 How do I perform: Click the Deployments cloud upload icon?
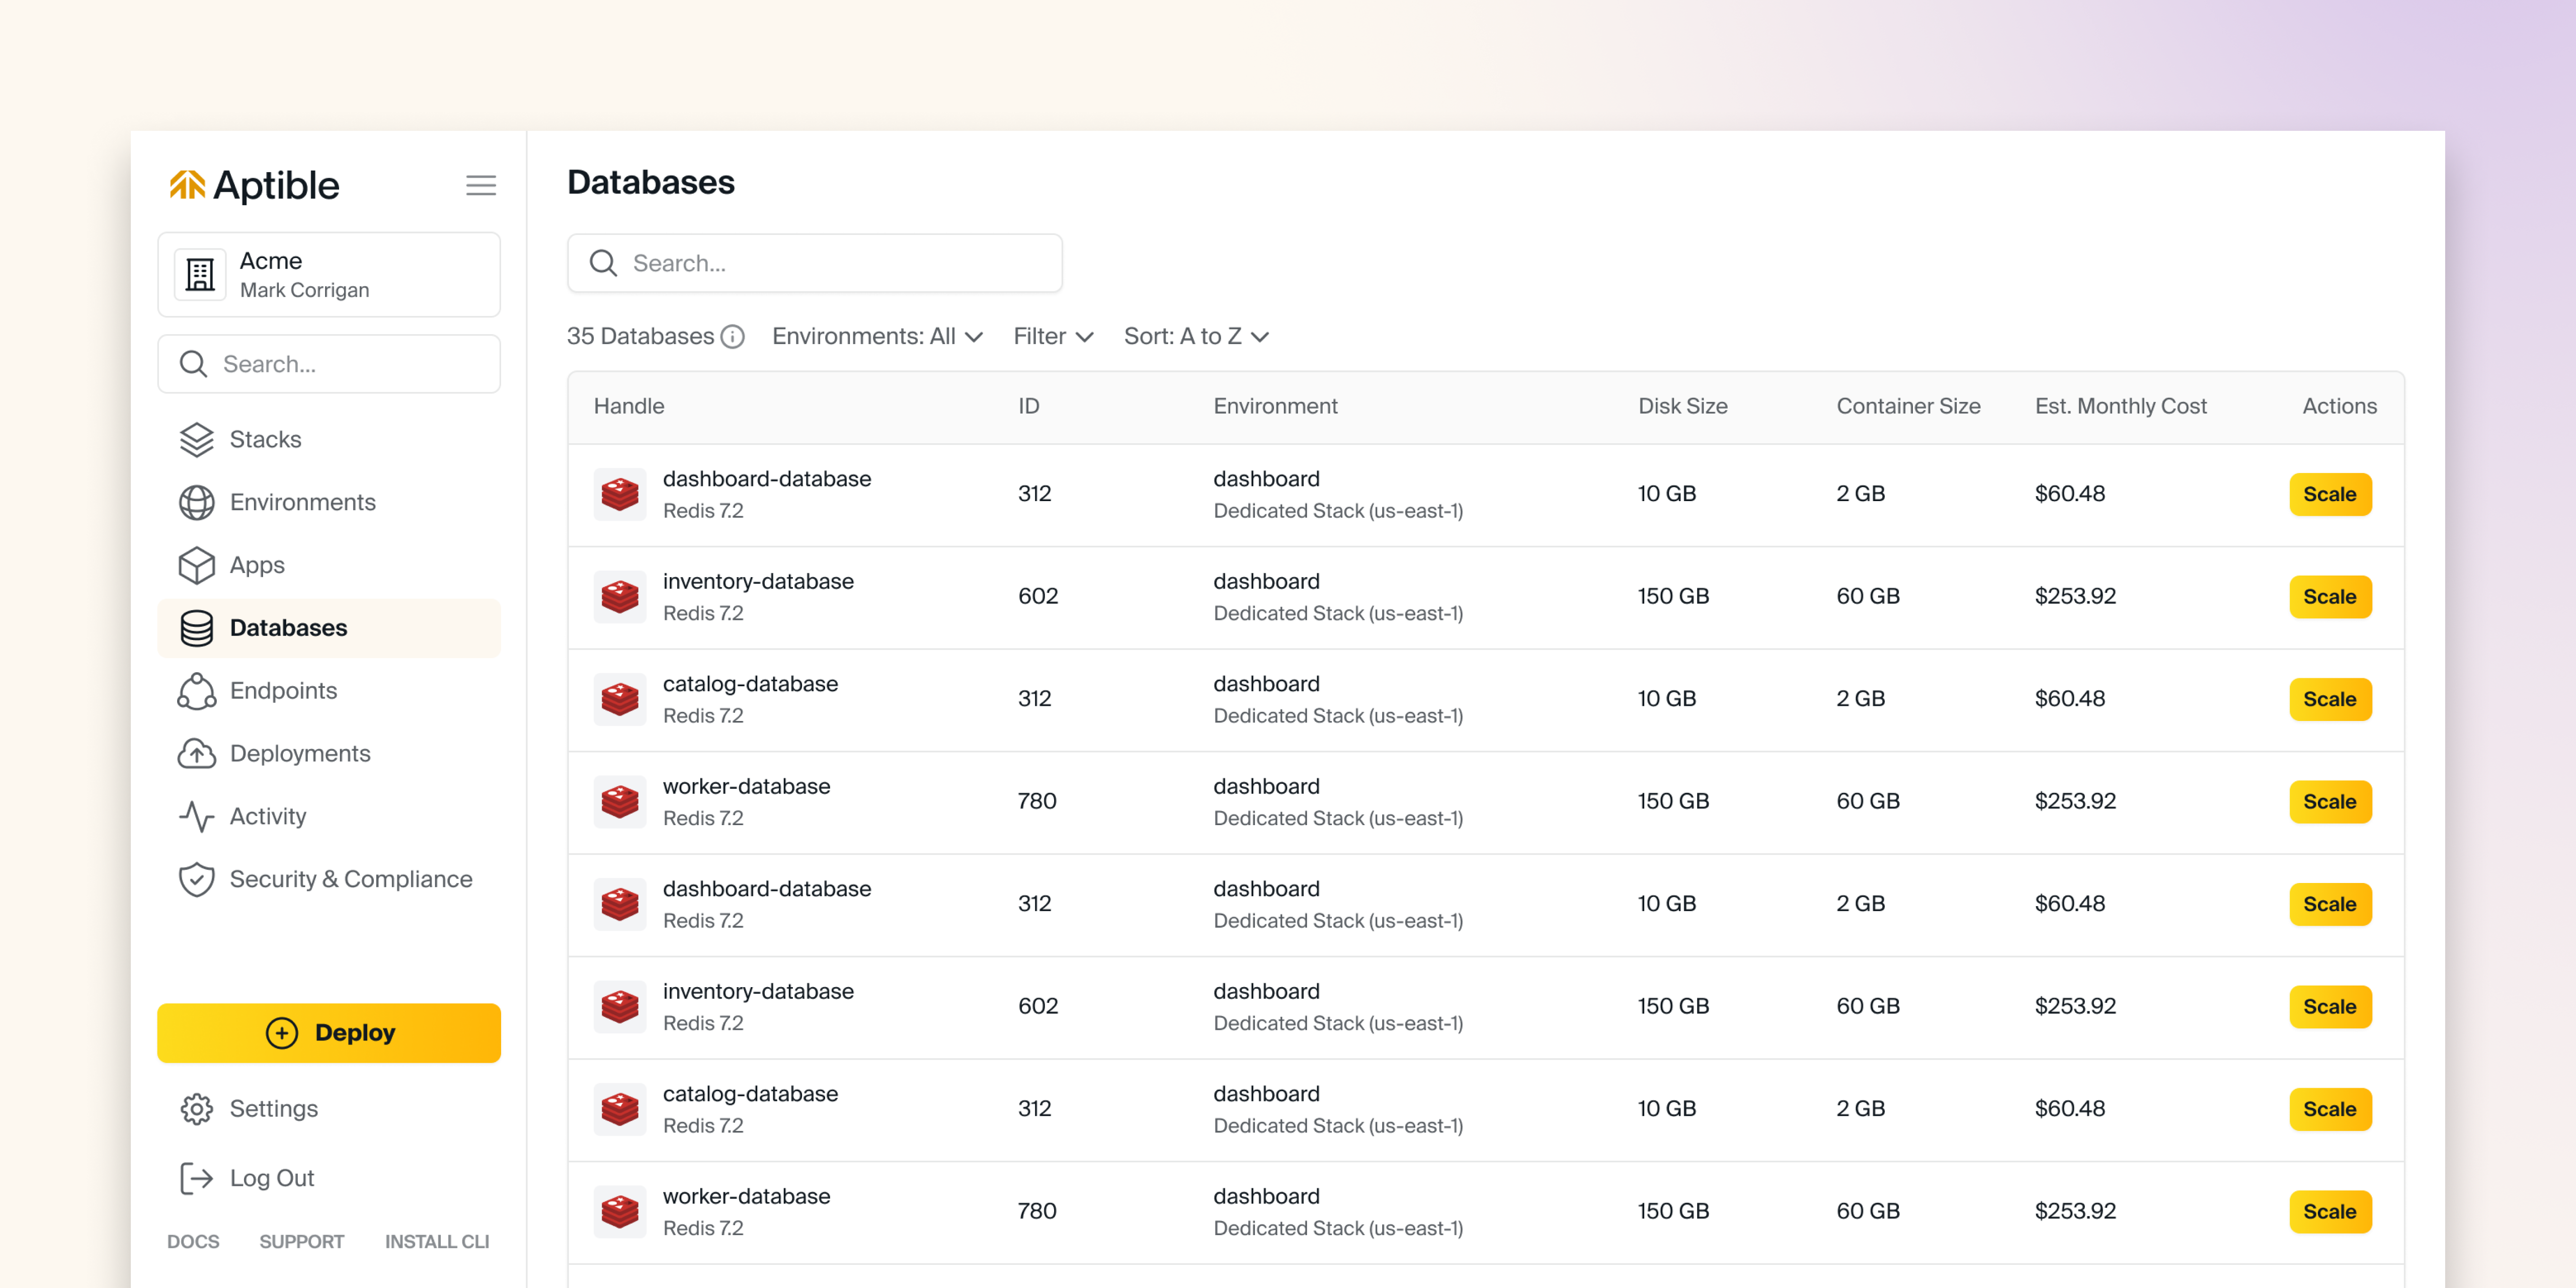[x=196, y=754]
